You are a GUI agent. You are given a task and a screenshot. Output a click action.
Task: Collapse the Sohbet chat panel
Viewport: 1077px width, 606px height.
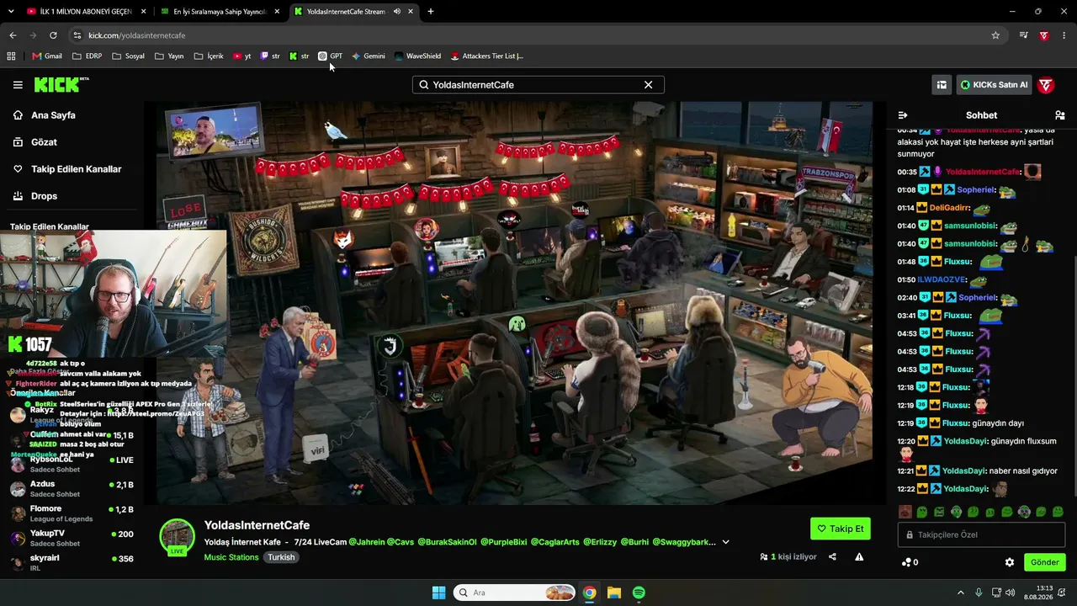coord(903,115)
